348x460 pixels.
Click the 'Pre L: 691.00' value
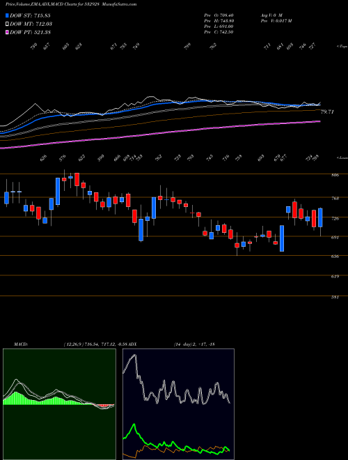click(219, 26)
